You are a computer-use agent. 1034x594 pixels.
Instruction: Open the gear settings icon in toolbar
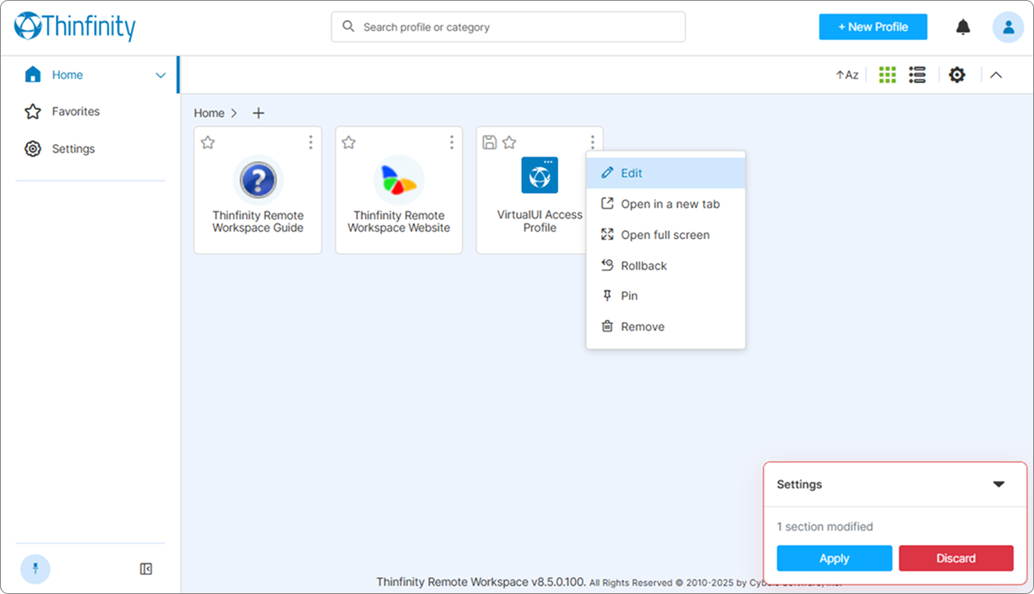958,75
